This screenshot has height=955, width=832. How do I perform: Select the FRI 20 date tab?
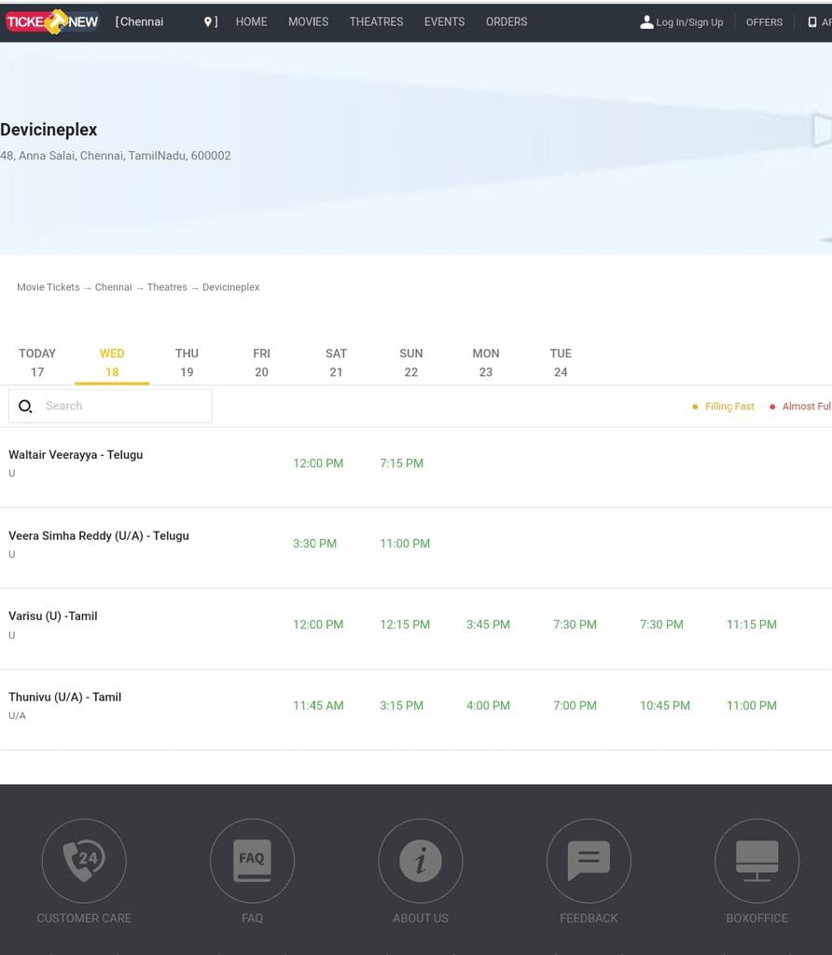coord(261,363)
